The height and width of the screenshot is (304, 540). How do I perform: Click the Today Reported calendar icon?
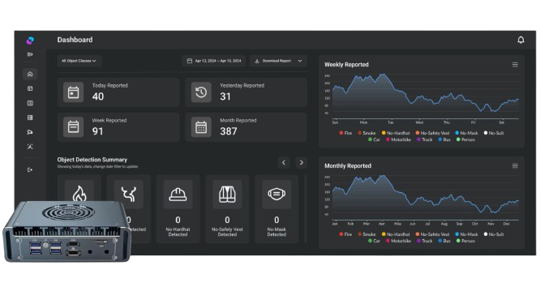click(73, 92)
